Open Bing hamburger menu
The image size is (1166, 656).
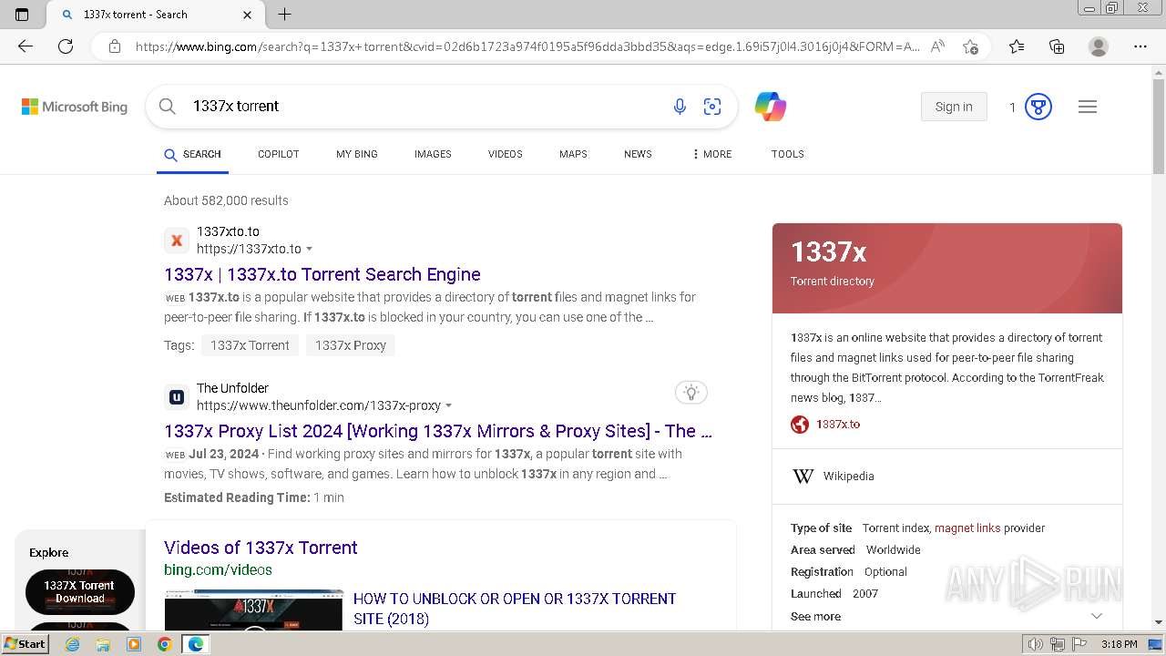click(1088, 107)
